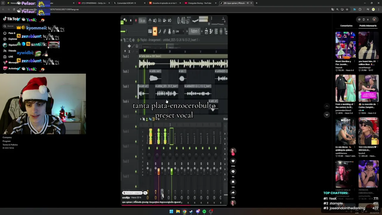Switch to the Comentarios tab
382x215 pixels.
click(x=346, y=26)
